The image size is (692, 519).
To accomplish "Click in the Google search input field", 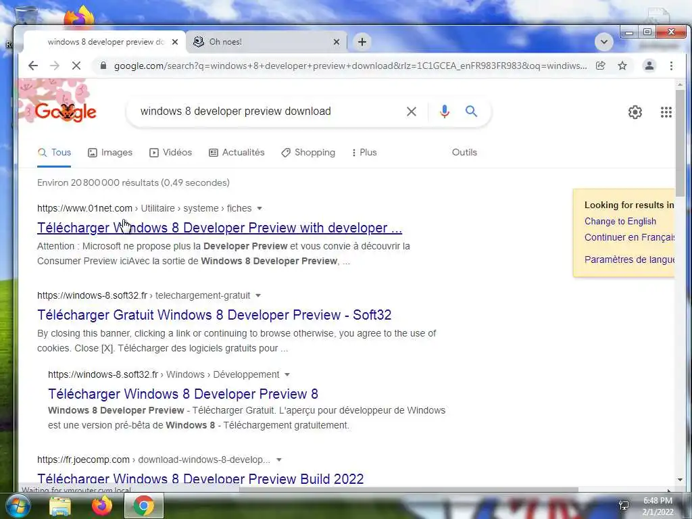I will pyautogui.click(x=269, y=112).
